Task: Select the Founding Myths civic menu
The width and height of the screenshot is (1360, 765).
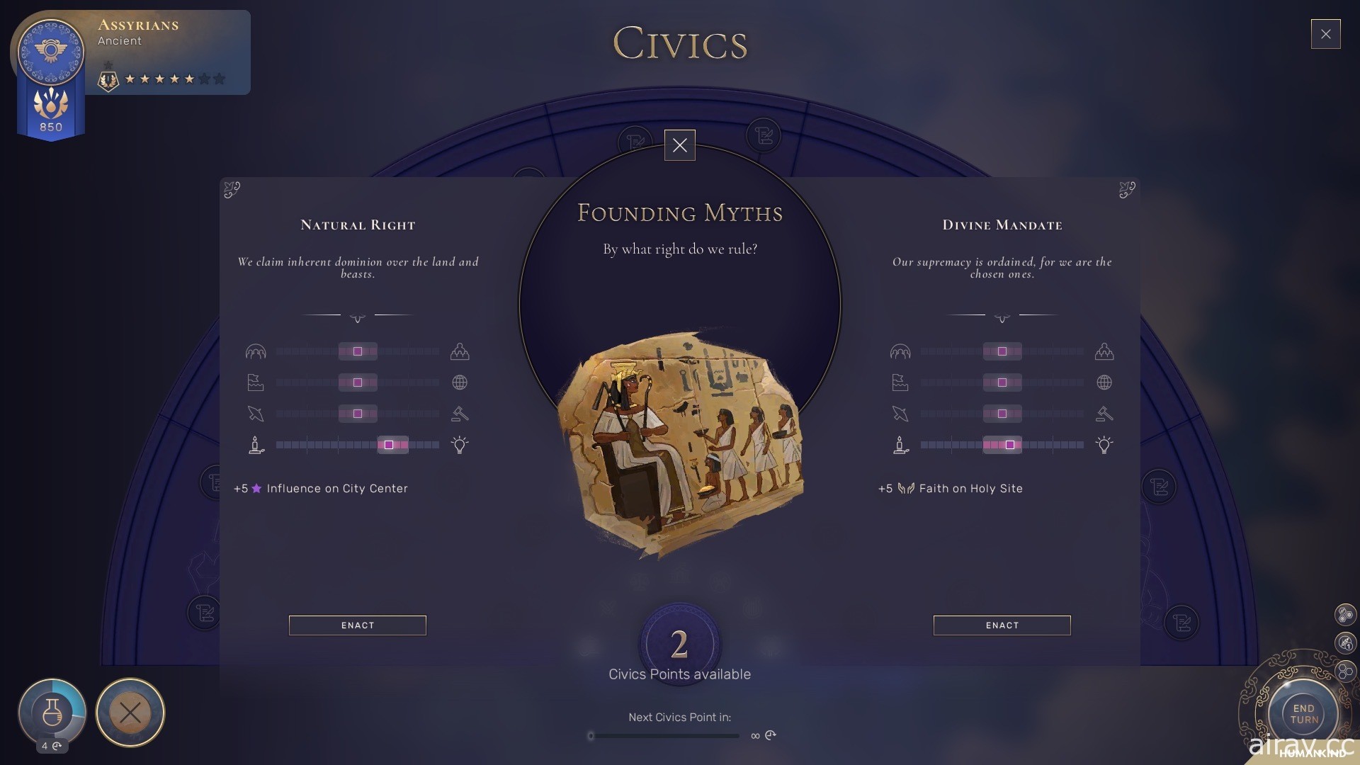Action: tap(679, 213)
